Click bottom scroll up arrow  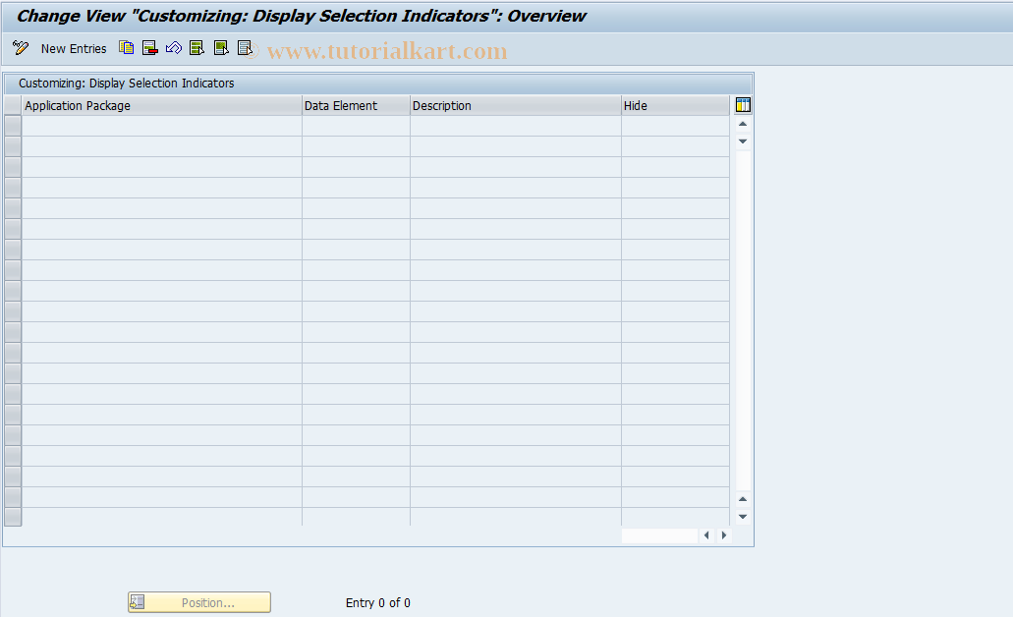coord(743,499)
